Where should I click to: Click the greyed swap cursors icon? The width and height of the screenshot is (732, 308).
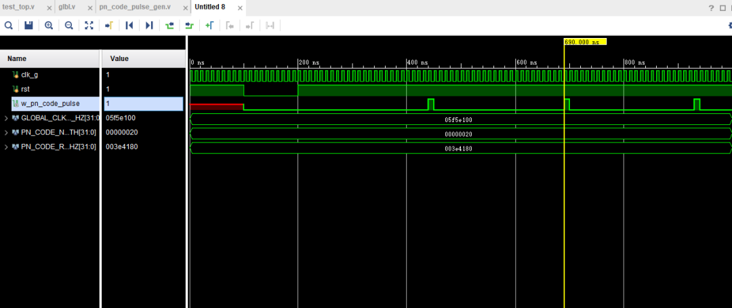(270, 25)
